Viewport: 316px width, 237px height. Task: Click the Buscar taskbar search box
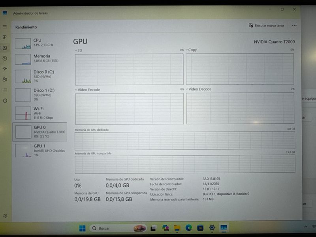coord(118,228)
